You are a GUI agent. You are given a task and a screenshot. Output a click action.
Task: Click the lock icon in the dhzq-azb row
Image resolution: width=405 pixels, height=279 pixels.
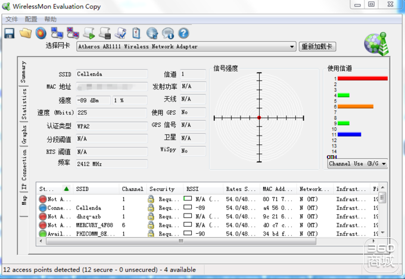pos(151,217)
